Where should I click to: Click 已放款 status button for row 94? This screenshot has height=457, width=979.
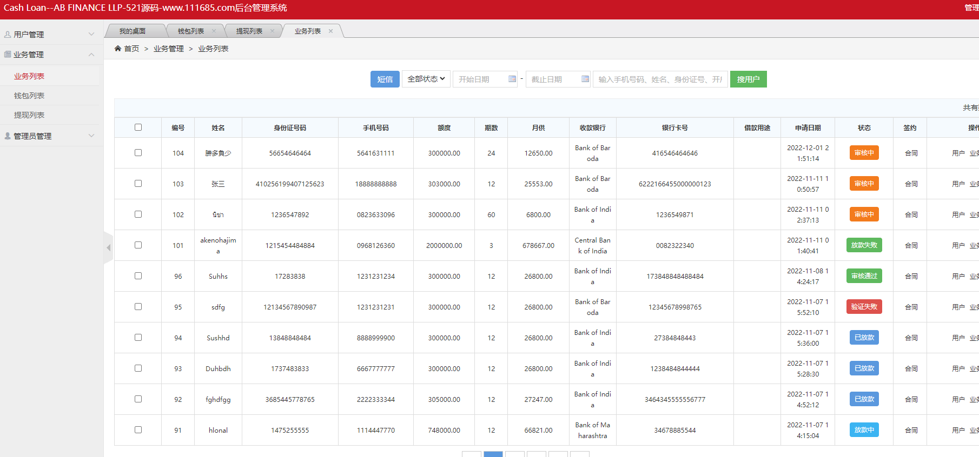click(864, 338)
